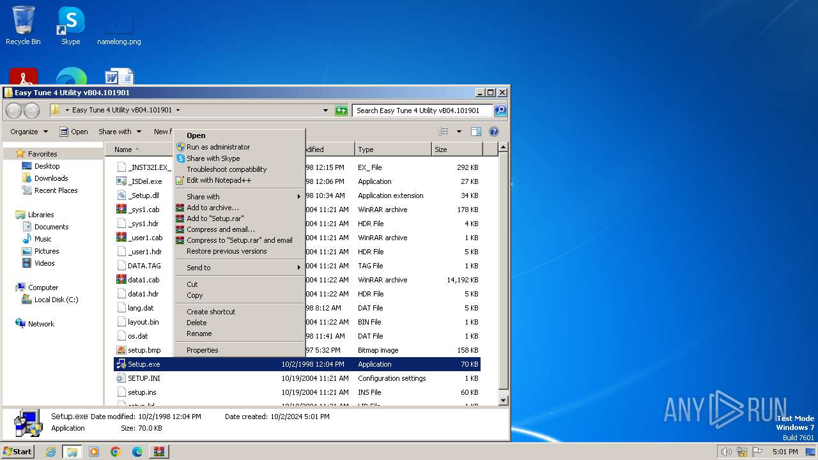Click the Forward navigation arrow in Explorer

click(x=31, y=111)
